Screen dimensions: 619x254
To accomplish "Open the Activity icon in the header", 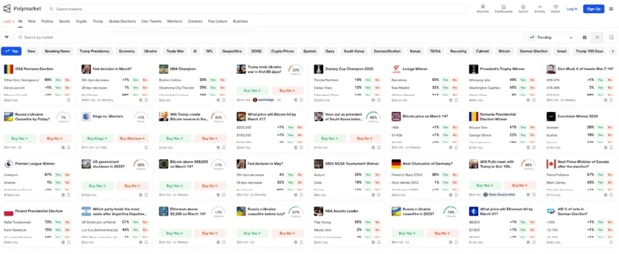I will tap(540, 9).
